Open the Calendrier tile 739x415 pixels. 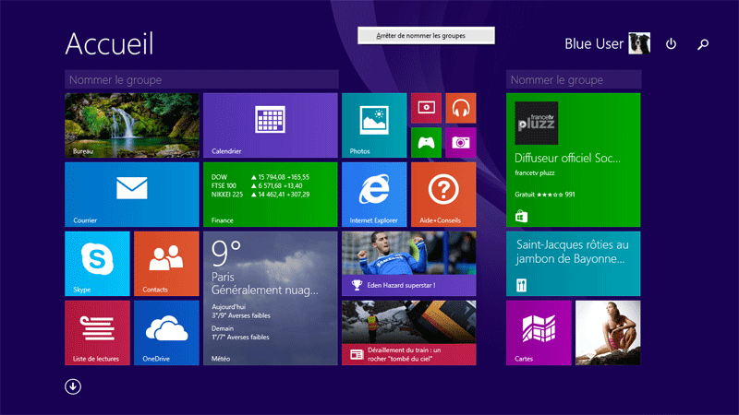pyautogui.click(x=270, y=125)
